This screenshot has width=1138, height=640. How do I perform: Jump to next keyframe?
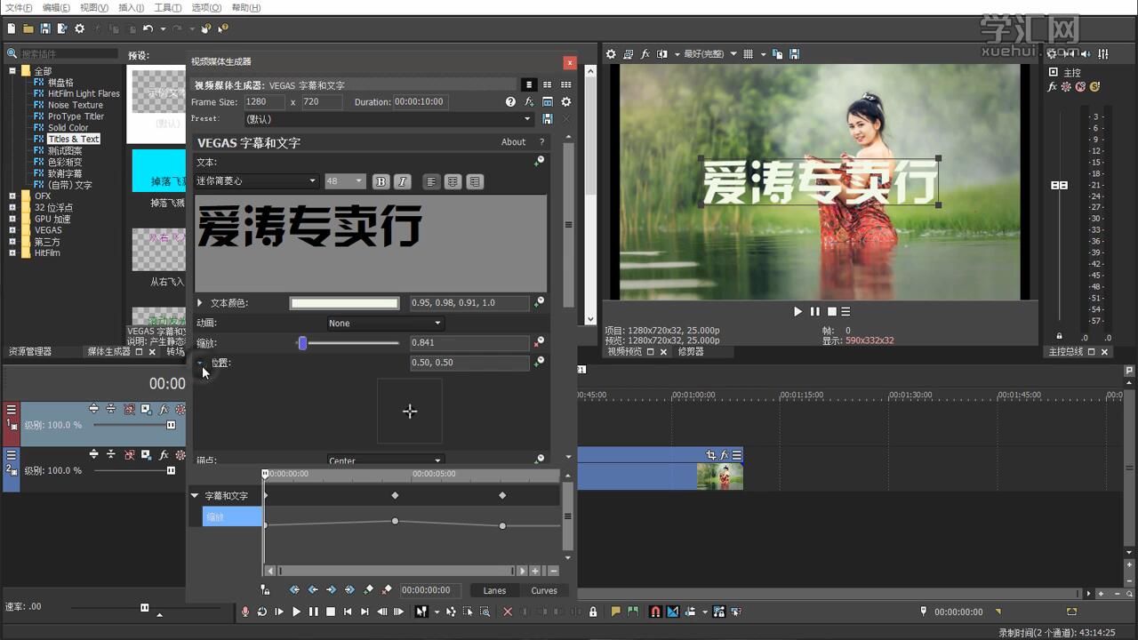pyautogui.click(x=331, y=589)
